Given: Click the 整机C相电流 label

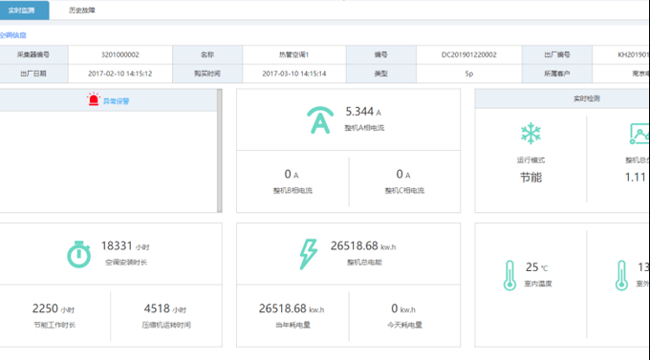Looking at the screenshot, I should pos(404,191).
